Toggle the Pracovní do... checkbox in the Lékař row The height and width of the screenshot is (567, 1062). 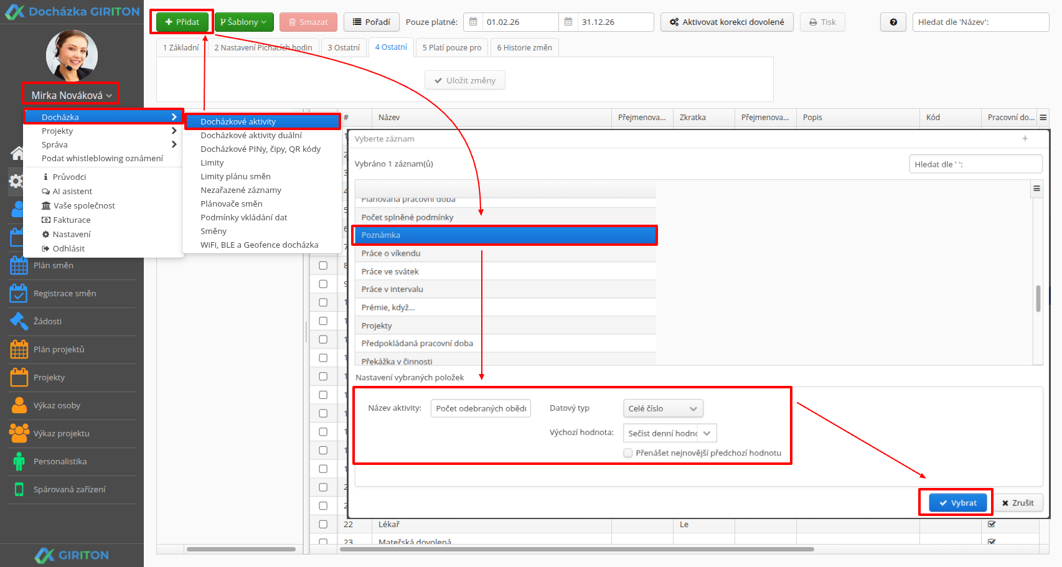pyautogui.click(x=992, y=524)
